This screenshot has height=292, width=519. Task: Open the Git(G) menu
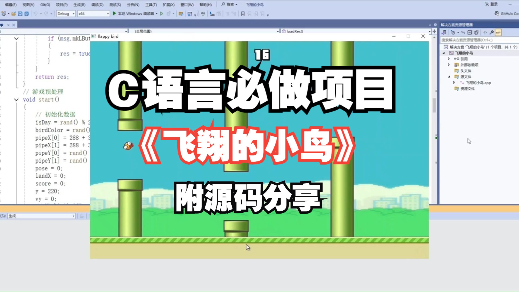coord(45,5)
